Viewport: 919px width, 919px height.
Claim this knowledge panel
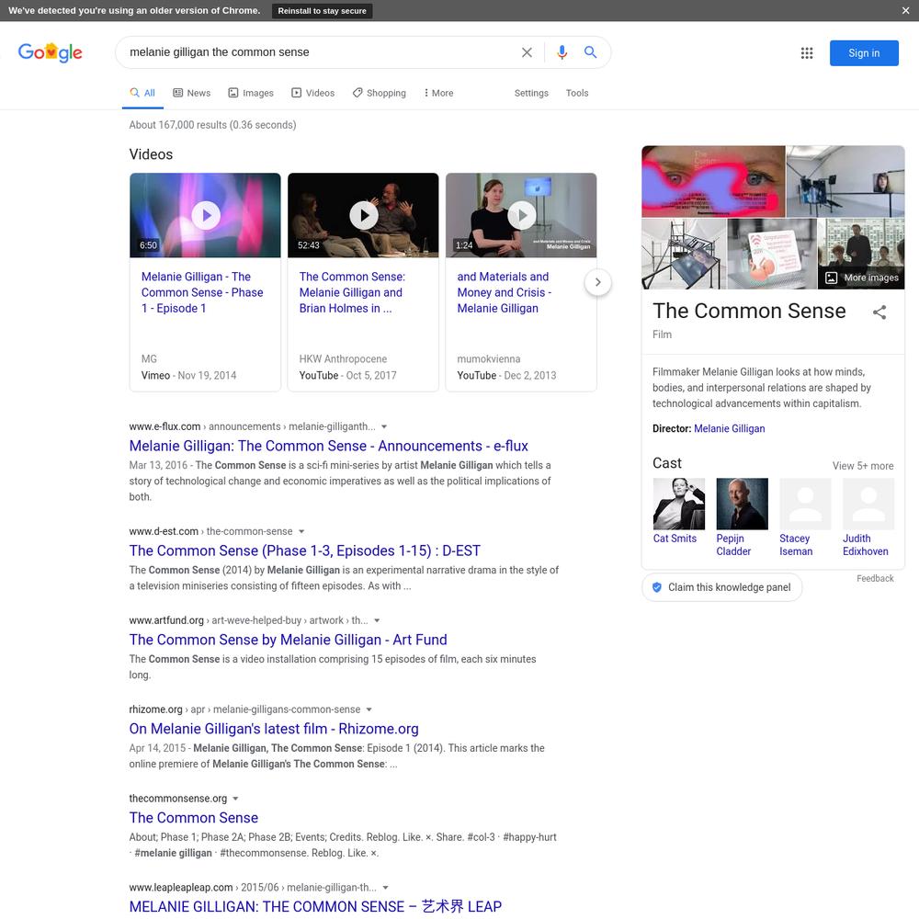point(722,587)
